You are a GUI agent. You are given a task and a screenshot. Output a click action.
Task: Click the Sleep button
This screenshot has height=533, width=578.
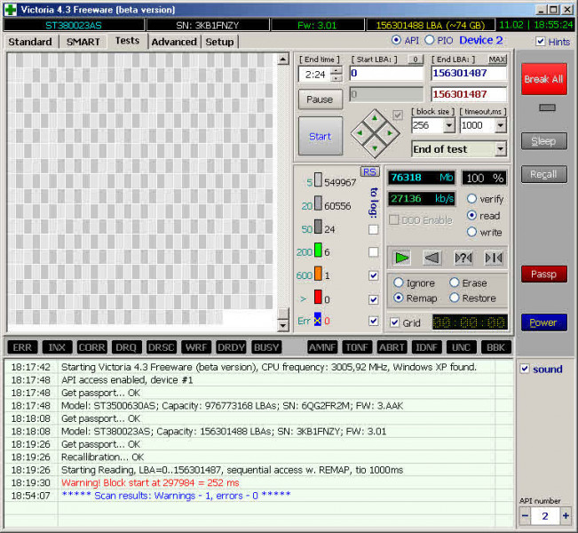coord(543,141)
